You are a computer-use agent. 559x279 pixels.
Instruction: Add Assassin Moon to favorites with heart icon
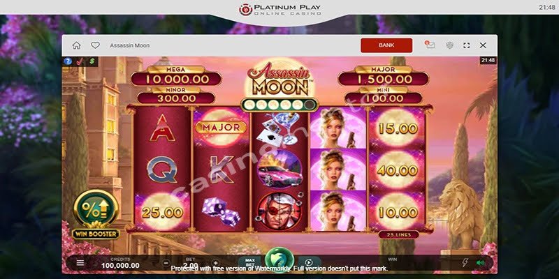point(95,45)
